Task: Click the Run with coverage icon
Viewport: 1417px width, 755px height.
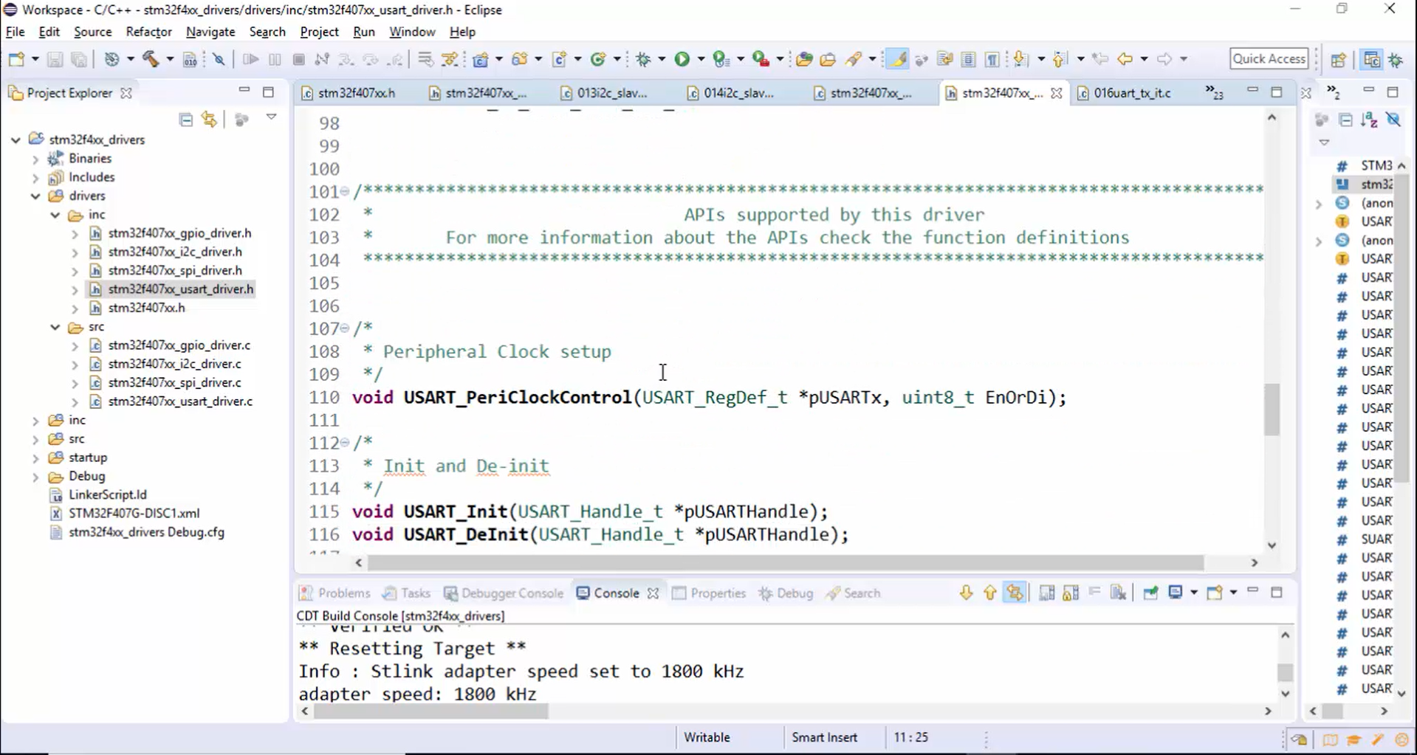Action: tap(721, 59)
